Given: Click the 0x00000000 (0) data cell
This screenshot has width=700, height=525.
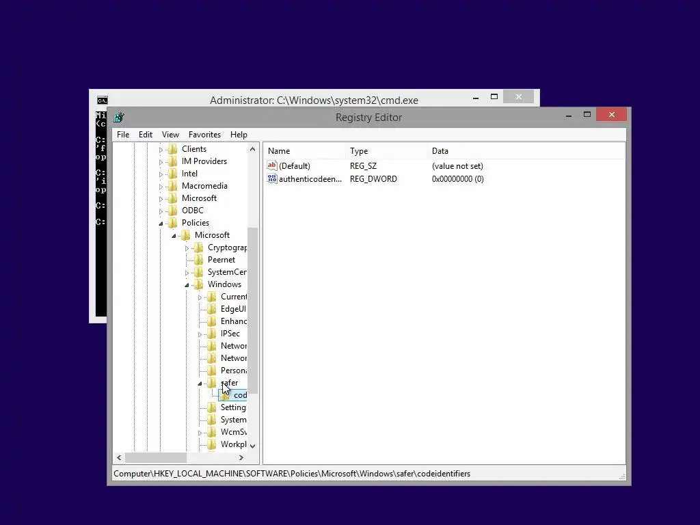Looking at the screenshot, I should (457, 178).
